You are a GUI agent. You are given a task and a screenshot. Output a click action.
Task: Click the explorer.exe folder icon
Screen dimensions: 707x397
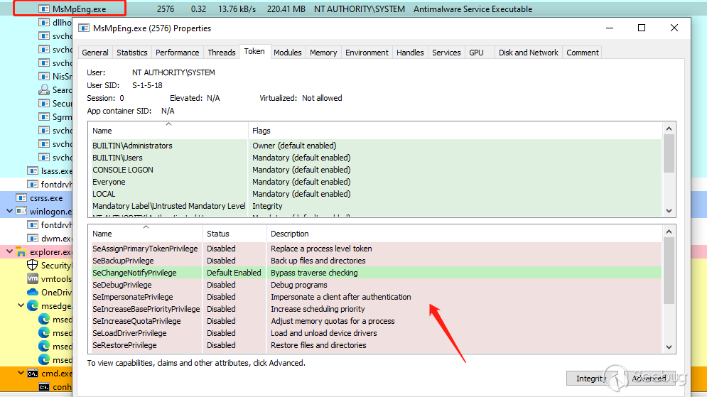pyautogui.click(x=21, y=252)
